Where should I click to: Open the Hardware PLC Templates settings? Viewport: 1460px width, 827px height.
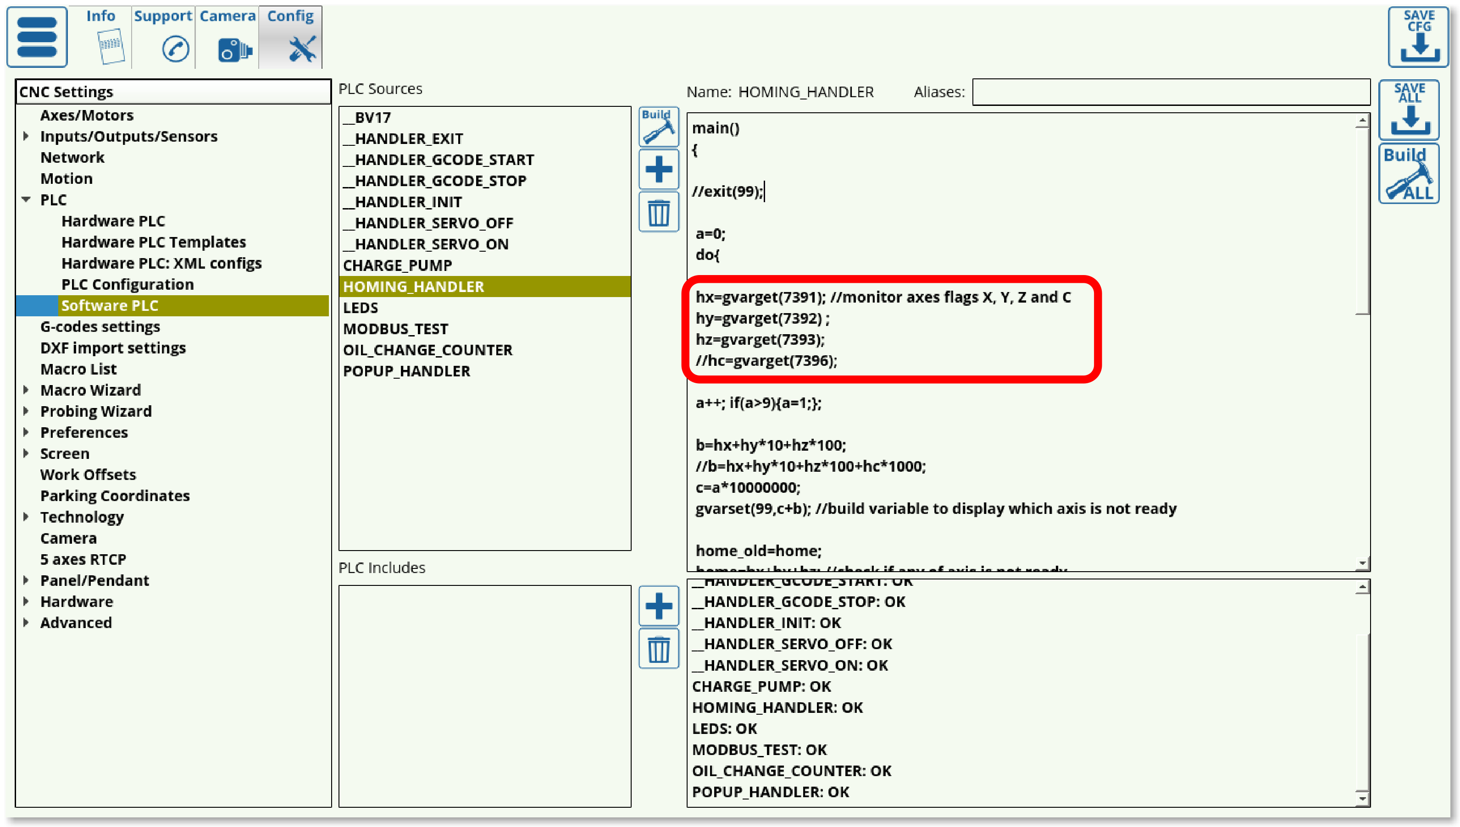pyautogui.click(x=154, y=242)
